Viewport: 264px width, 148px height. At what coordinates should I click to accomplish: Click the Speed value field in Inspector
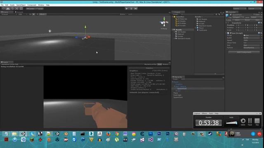tap(252, 40)
